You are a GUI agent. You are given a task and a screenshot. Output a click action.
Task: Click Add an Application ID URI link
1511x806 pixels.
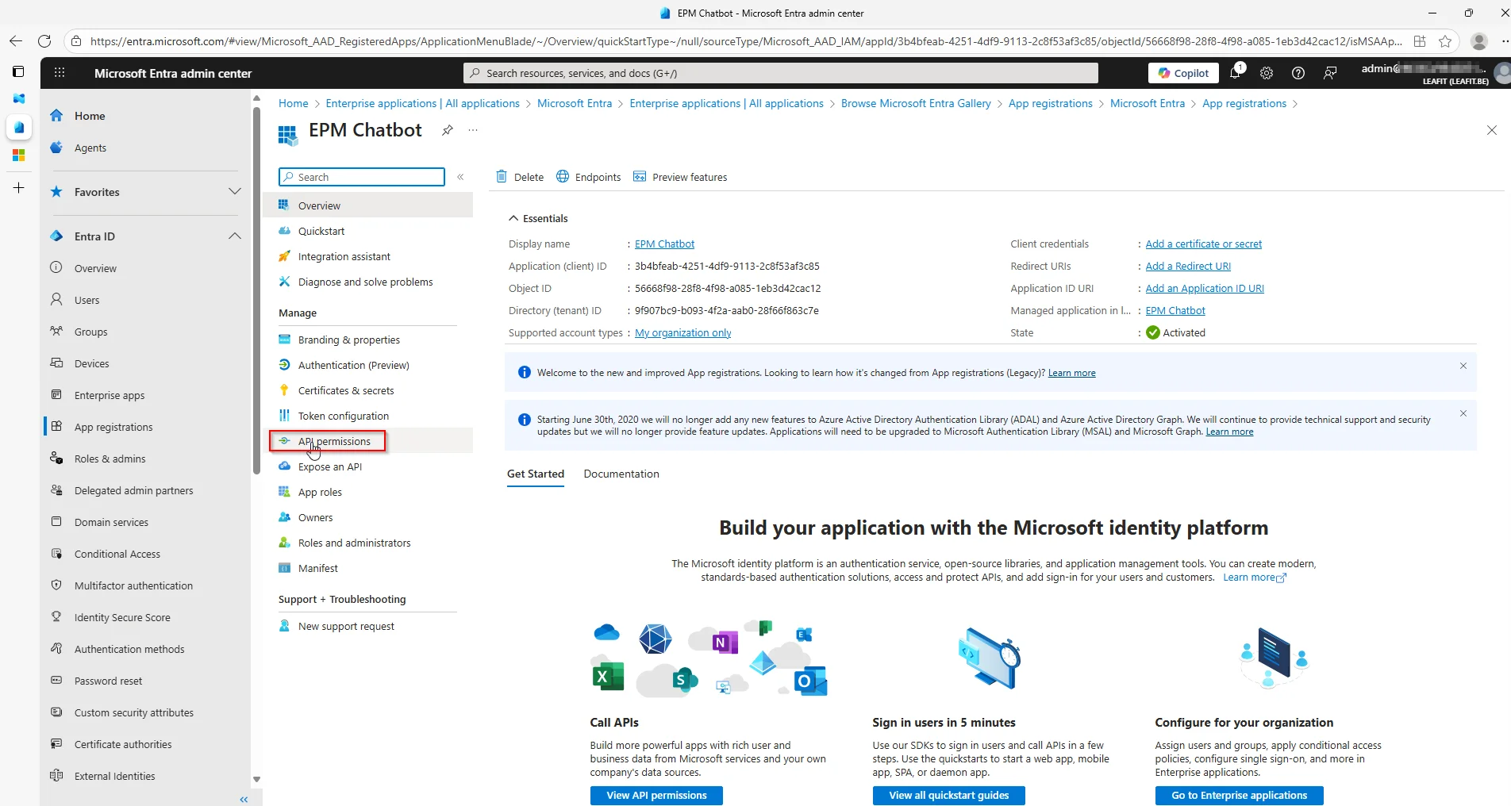click(1205, 288)
